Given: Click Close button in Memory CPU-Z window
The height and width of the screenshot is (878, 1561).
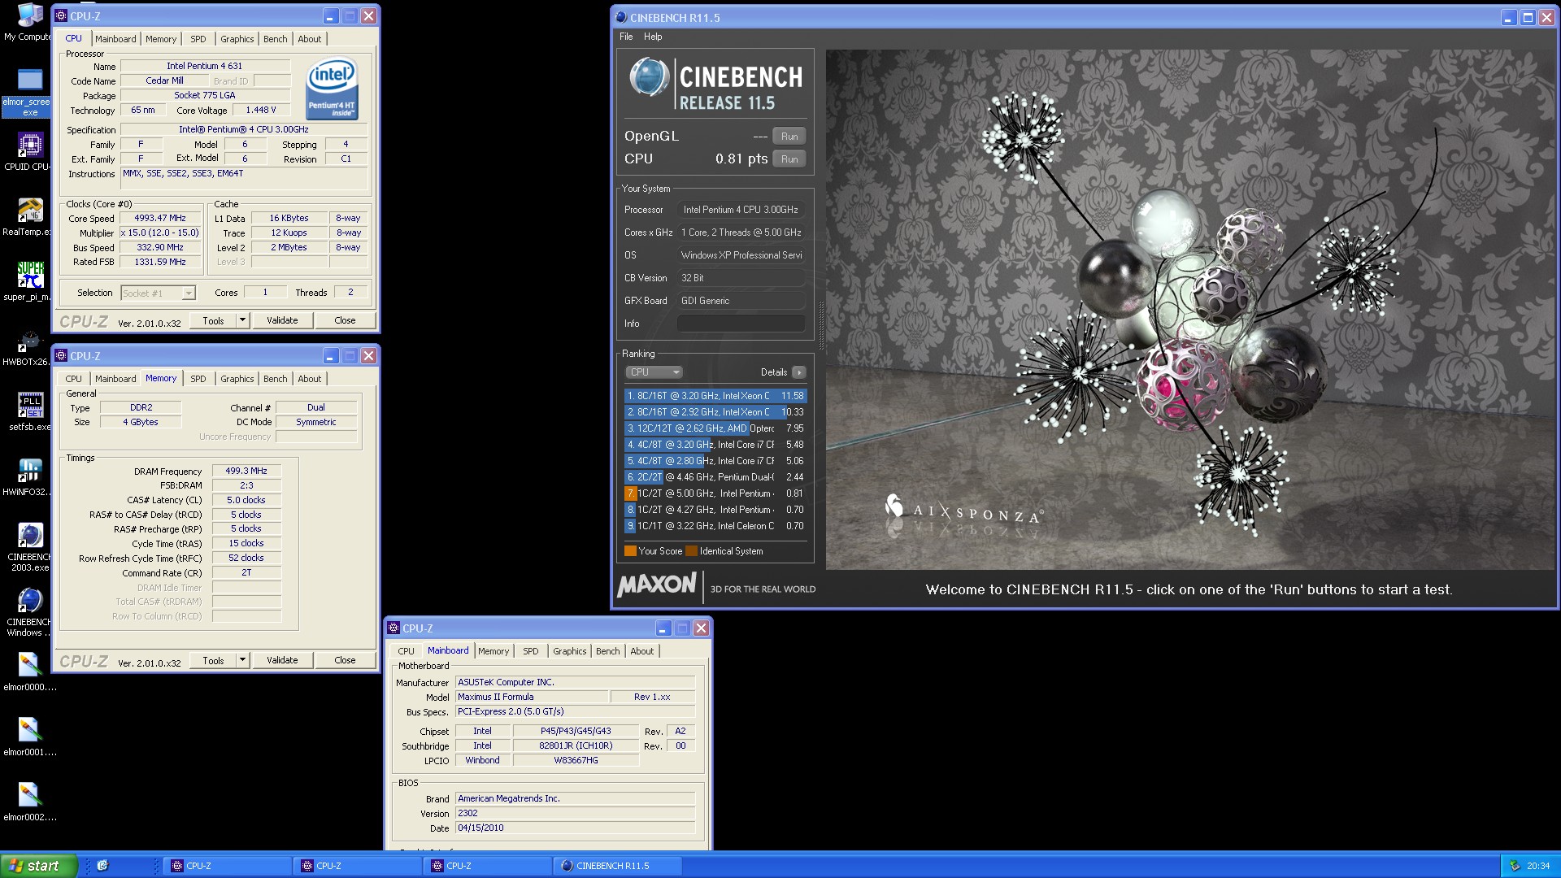Looking at the screenshot, I should (345, 660).
